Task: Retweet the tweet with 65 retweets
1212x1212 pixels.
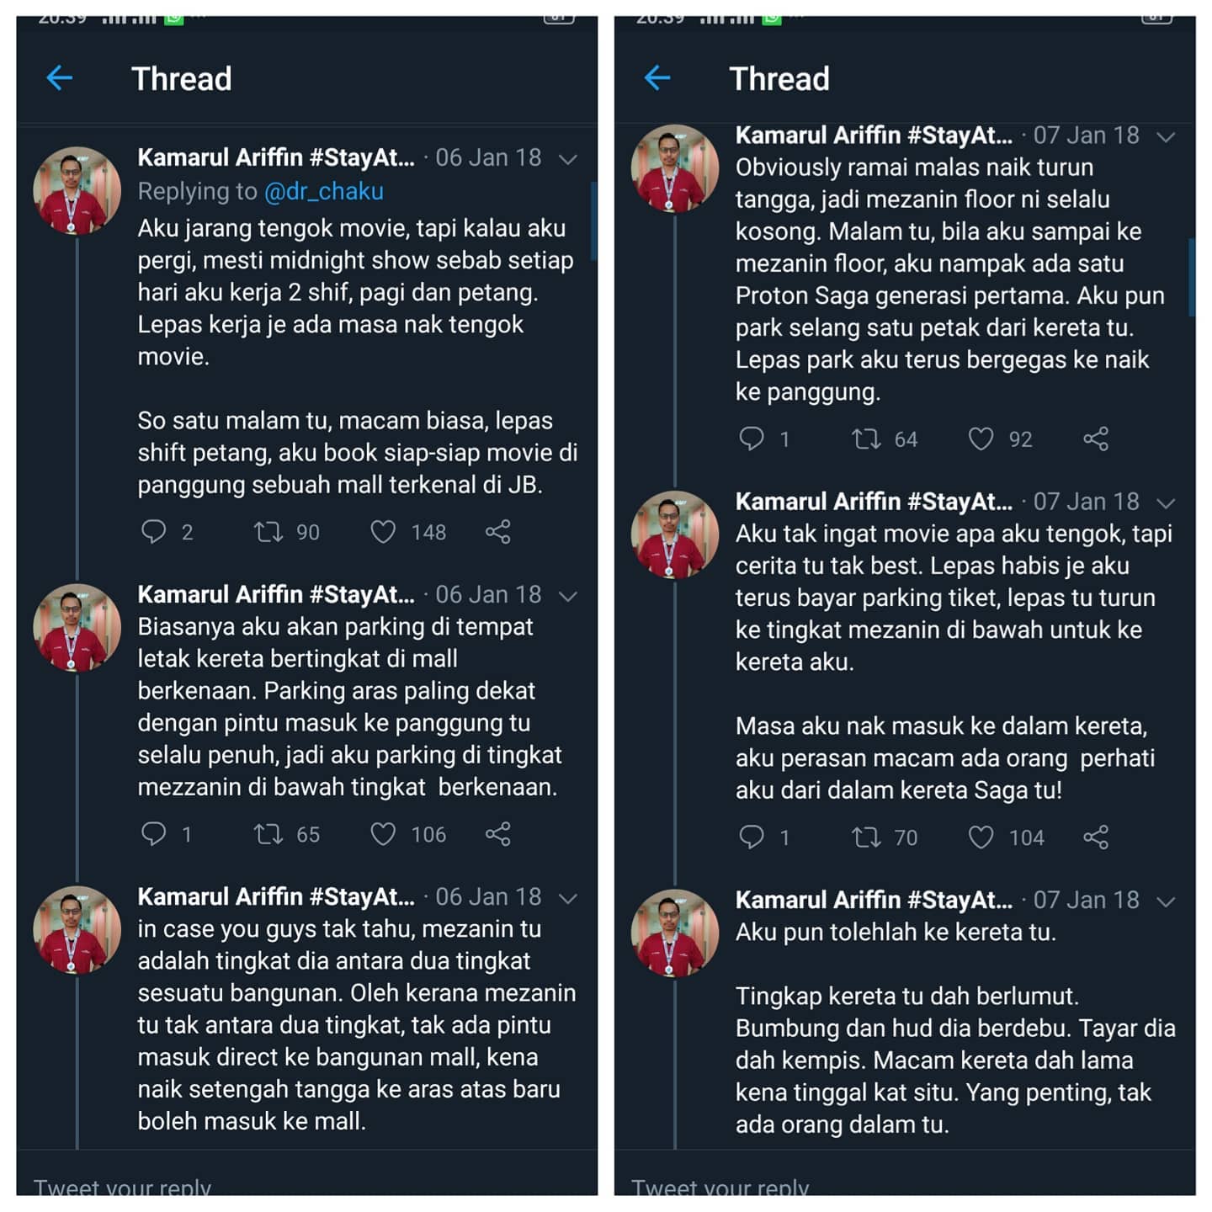Action: tap(268, 834)
